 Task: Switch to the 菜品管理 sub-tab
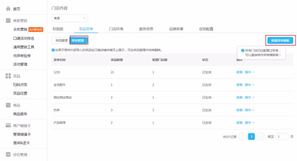tap(61, 41)
